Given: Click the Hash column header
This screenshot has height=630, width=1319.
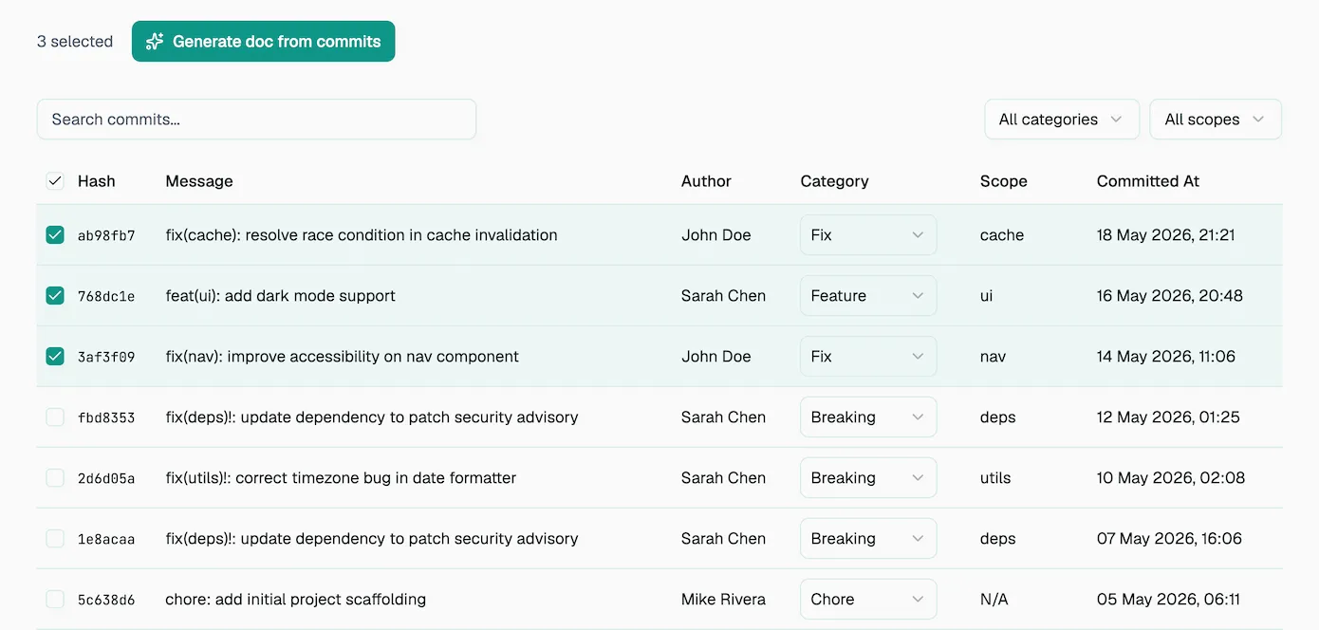Looking at the screenshot, I should (x=97, y=181).
